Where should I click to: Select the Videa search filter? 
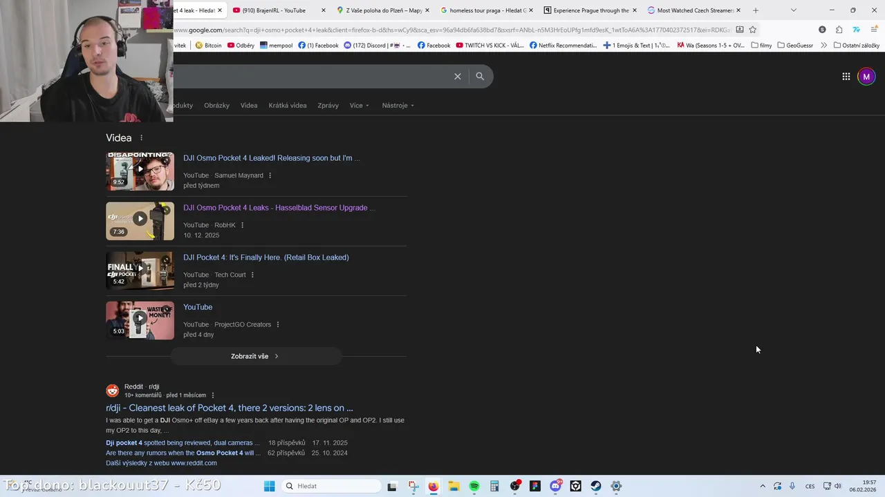pos(249,106)
